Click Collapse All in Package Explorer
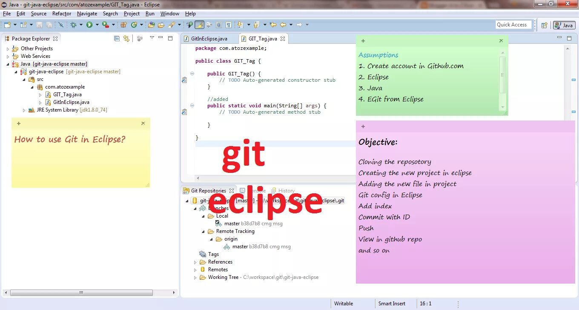Image resolution: width=579 pixels, height=310 pixels. [117, 38]
